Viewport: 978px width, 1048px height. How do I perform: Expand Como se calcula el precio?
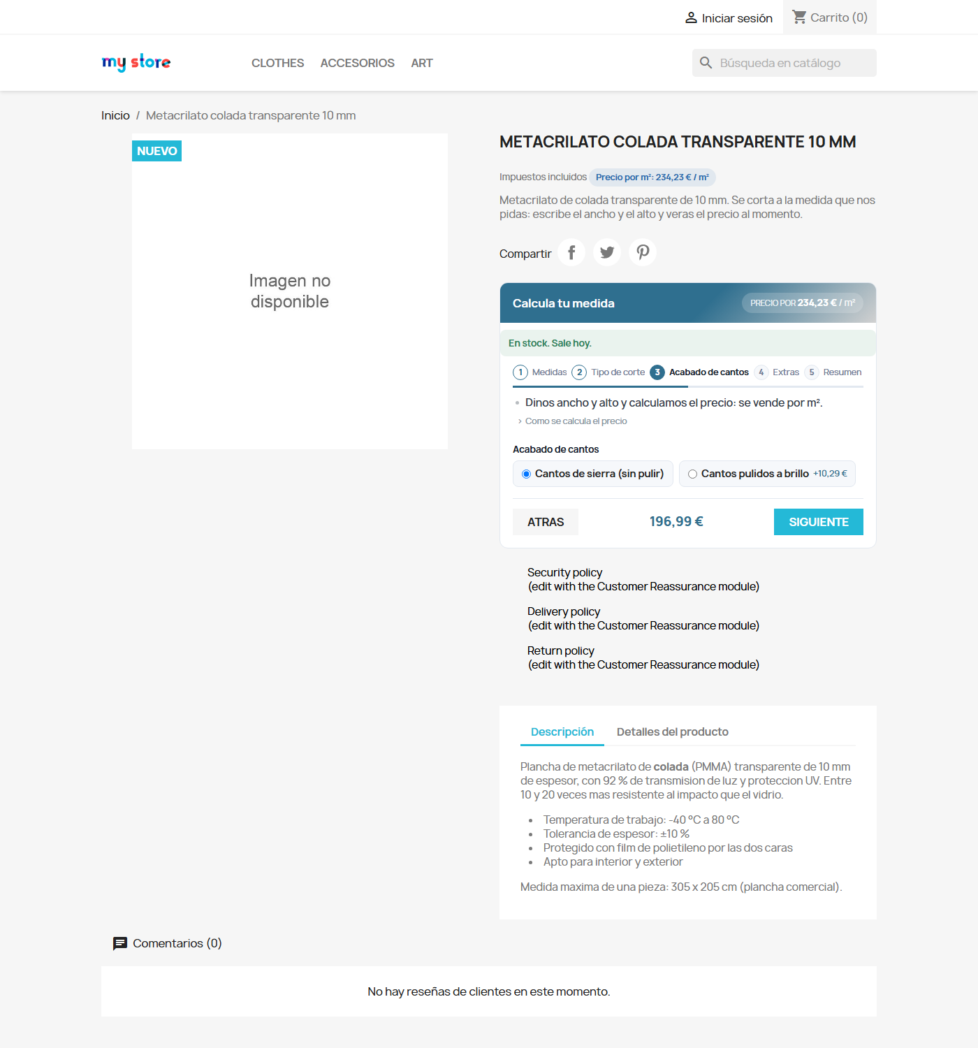tap(573, 421)
